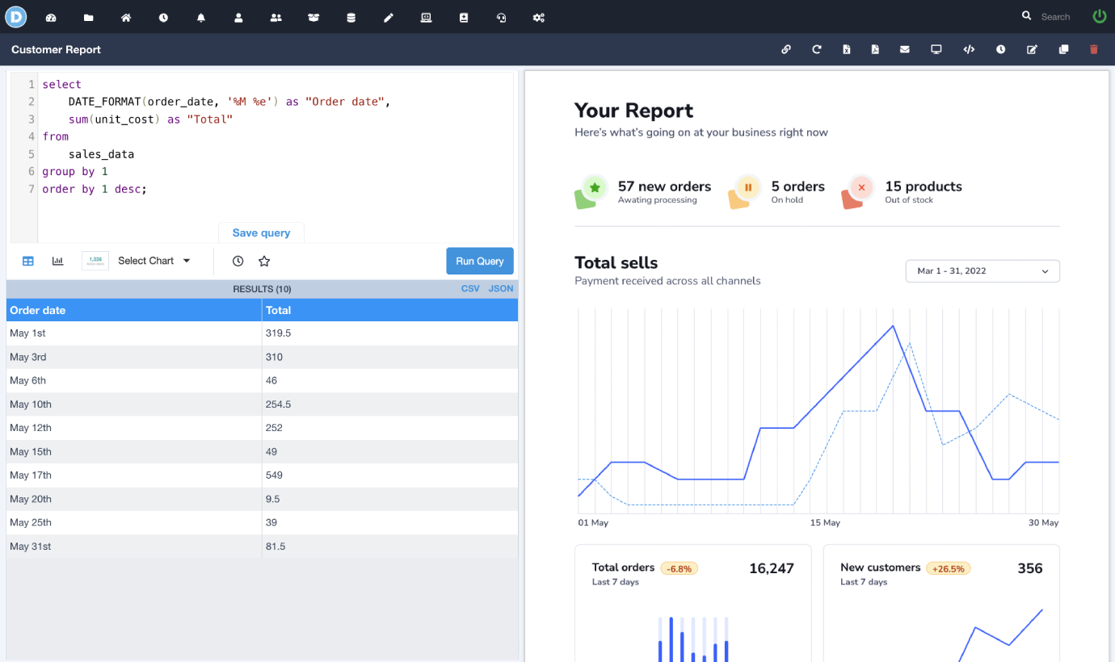The height and width of the screenshot is (662, 1115).
Task: Select the 81.5 total cell
Action: pyautogui.click(x=390, y=547)
